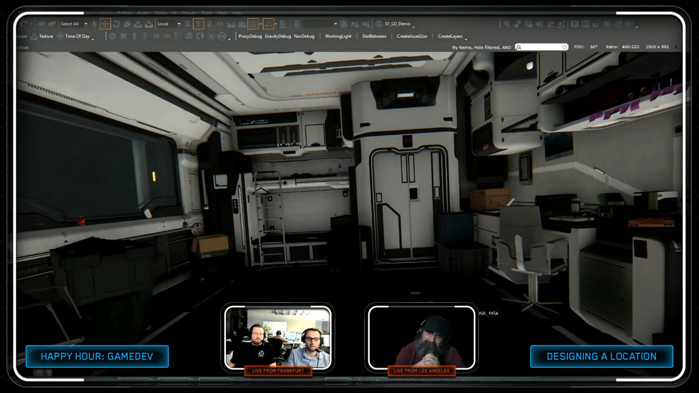Toggle the X axis constraint
Screen dimensions: 699x393
click(x=187, y=24)
